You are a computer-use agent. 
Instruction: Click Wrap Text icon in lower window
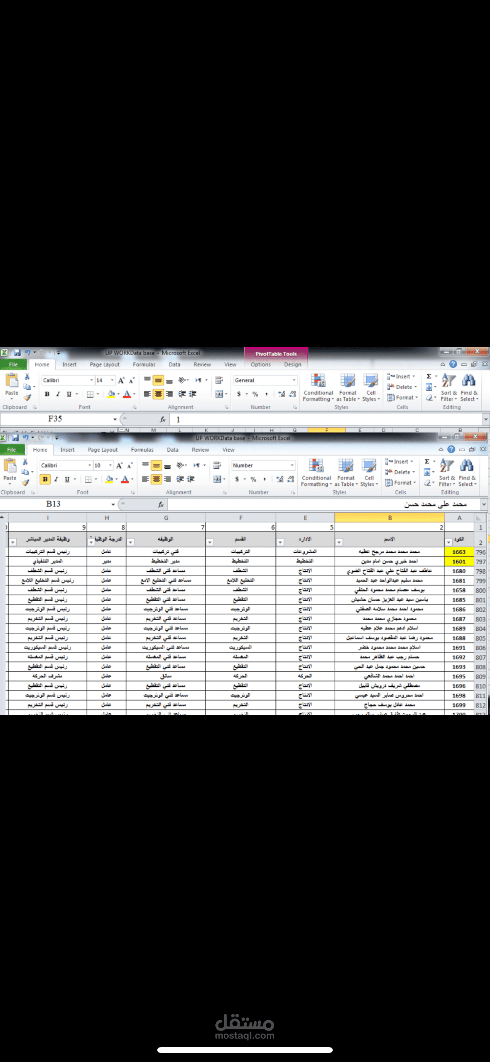click(x=217, y=465)
